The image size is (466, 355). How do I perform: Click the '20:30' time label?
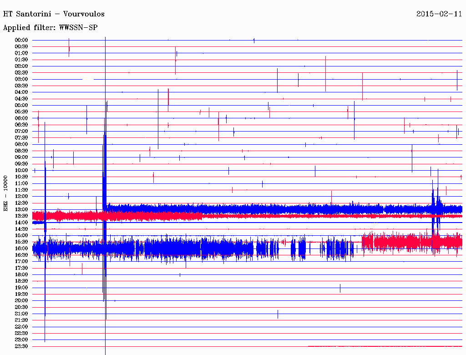[x=21, y=307]
